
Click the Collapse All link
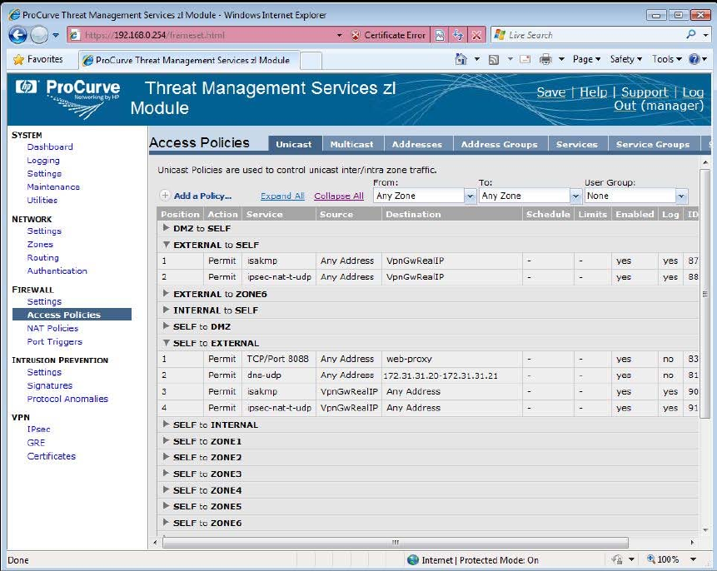tap(339, 196)
